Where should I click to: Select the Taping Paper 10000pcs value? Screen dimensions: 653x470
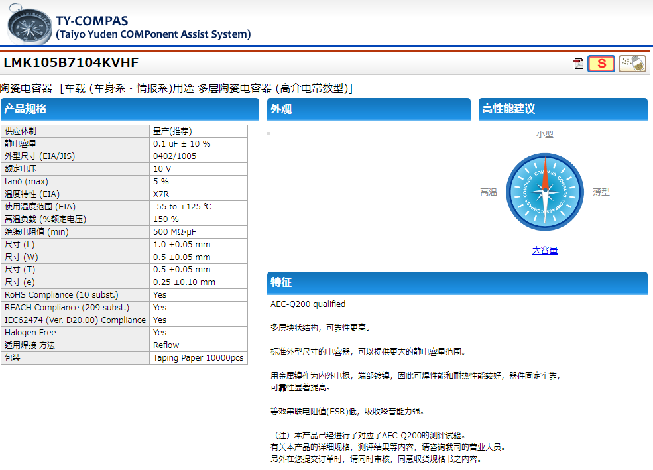(x=198, y=357)
